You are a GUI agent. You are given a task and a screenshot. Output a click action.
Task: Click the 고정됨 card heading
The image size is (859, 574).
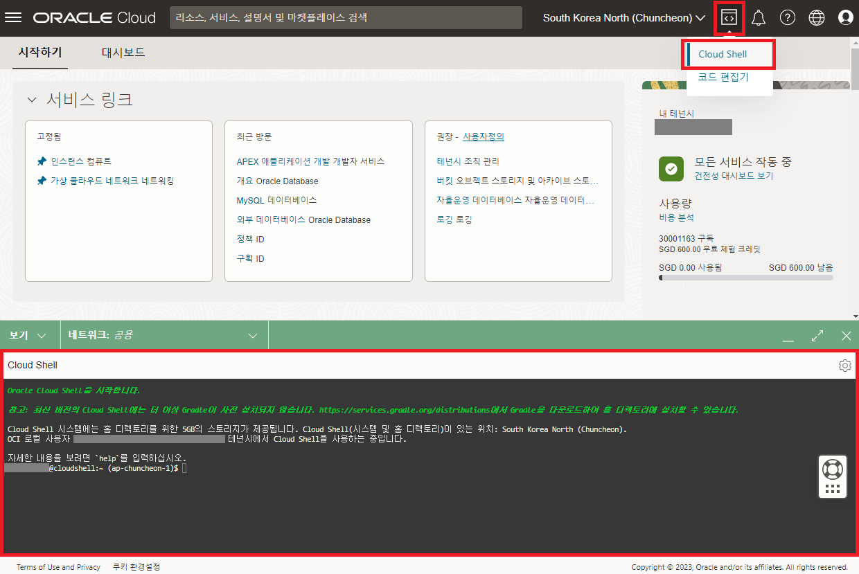click(48, 136)
